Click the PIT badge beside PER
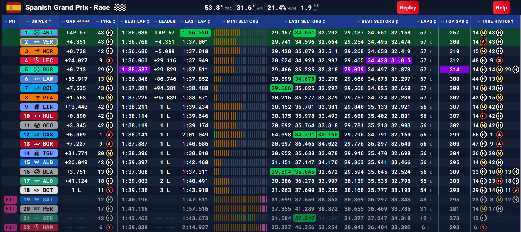Viewport: 521px width, 232px height. click(10, 209)
